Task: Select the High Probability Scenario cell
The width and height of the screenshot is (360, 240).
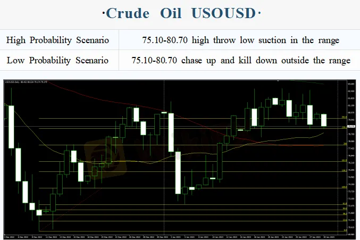Action: 58,40
